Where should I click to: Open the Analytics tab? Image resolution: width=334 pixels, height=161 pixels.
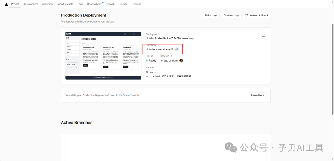tap(47, 4)
